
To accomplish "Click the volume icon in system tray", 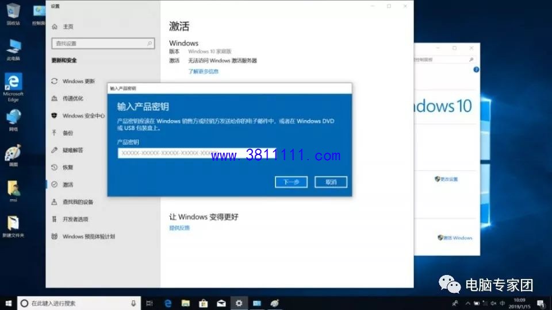I will point(493,303).
